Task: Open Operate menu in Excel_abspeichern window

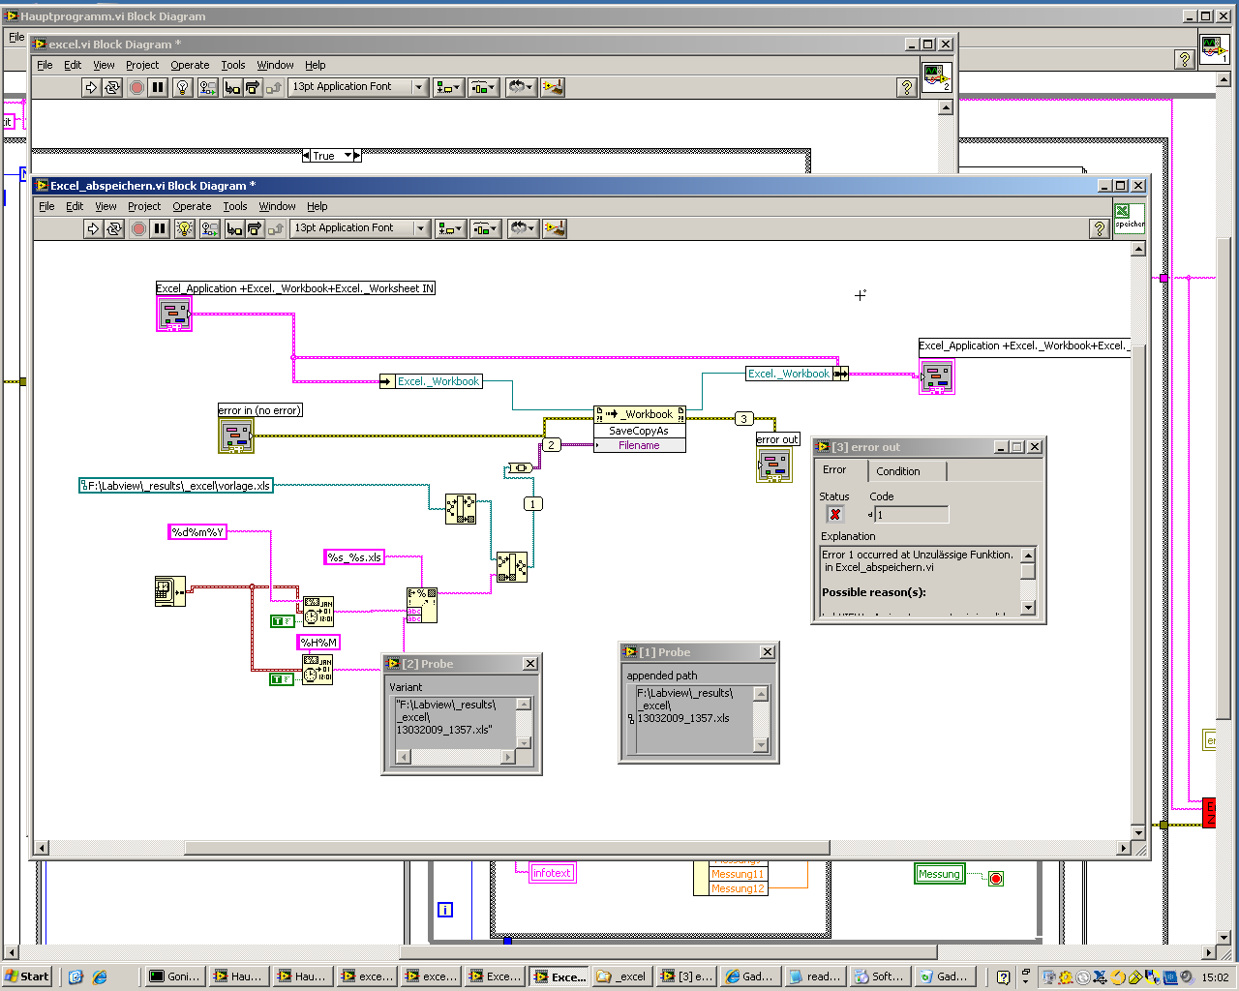Action: pos(192,206)
